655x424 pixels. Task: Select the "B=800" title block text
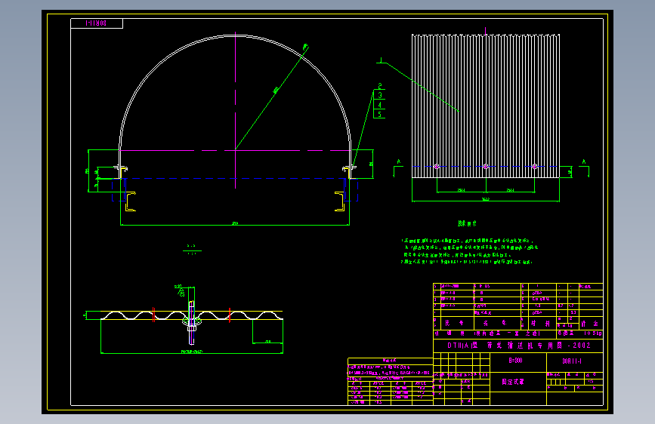coord(515,361)
